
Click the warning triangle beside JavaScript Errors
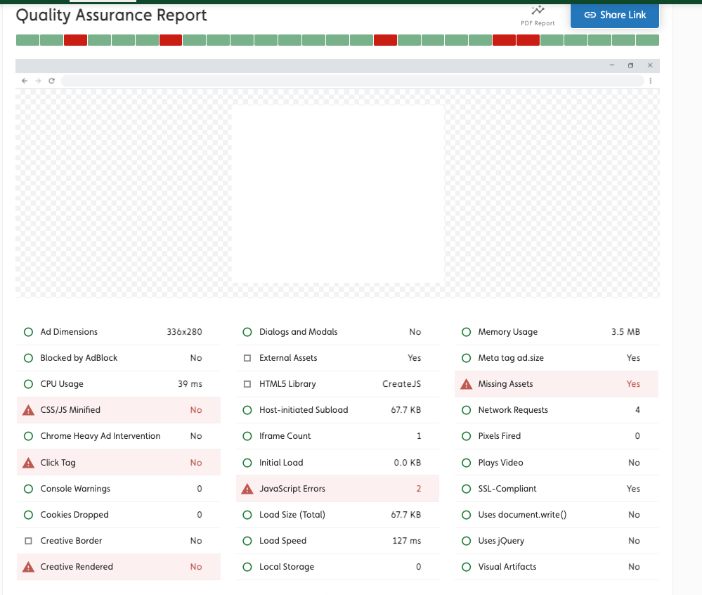click(247, 488)
